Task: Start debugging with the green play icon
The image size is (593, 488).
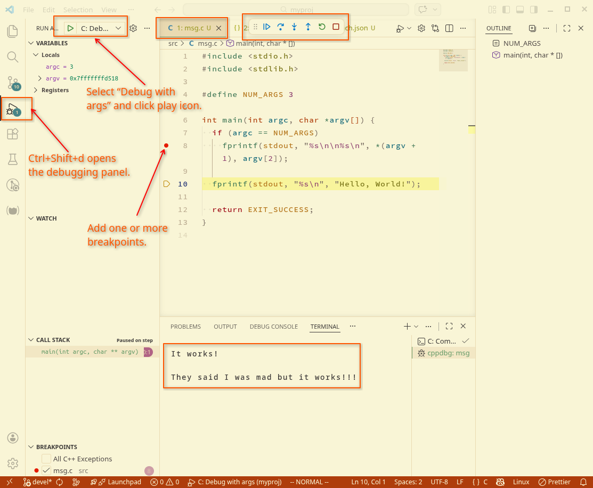Action: 70,28
